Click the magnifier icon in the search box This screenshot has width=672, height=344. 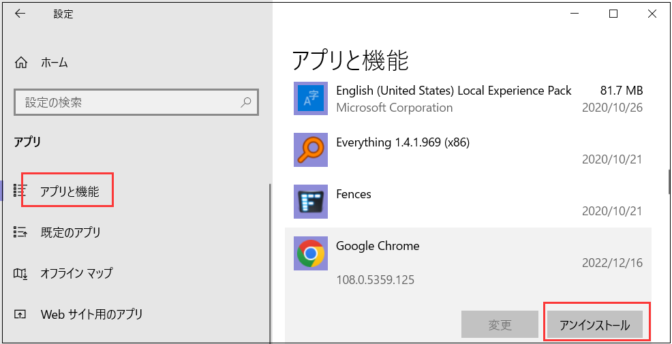pyautogui.click(x=246, y=102)
